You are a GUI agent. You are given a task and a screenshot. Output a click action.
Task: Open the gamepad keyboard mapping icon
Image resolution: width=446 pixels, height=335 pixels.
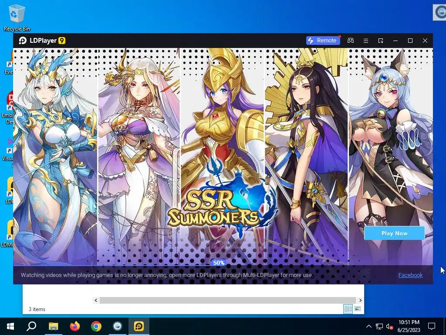[x=351, y=41]
